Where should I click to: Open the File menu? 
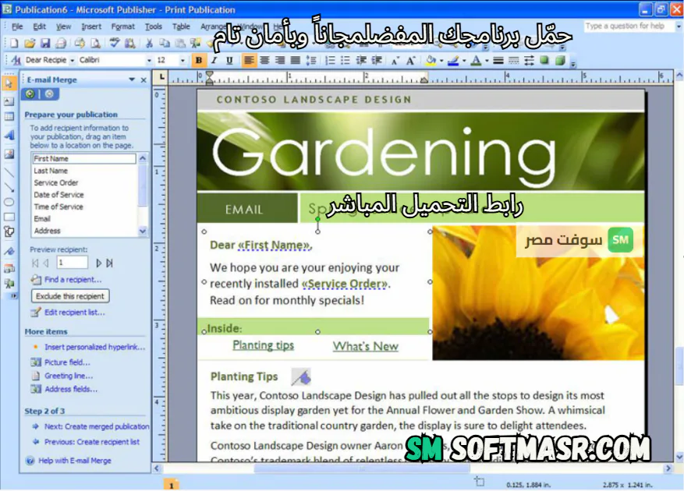click(17, 26)
